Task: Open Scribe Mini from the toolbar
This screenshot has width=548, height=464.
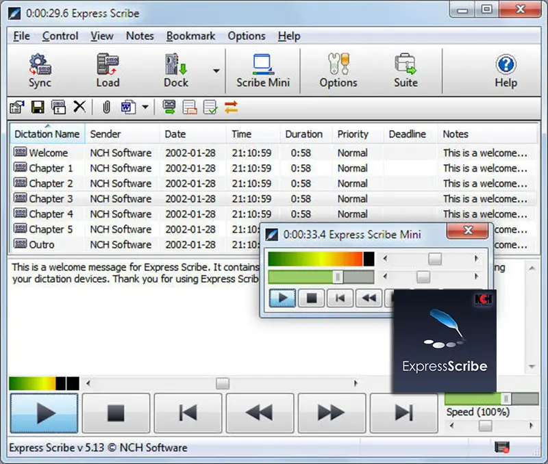Action: coord(263,70)
